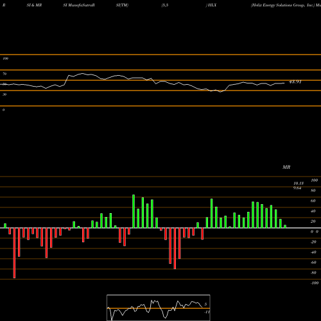Viewport: 321px width, 321px height.
Task: Click the 9.64 value near MR scale
Action: pos(297,188)
